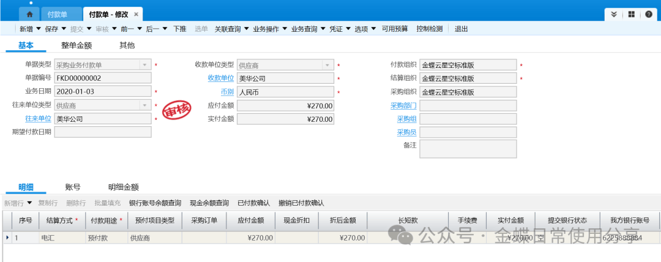Switch to the 整单金额 tab
Image resolution: width=661 pixels, height=262 pixels.
(77, 45)
